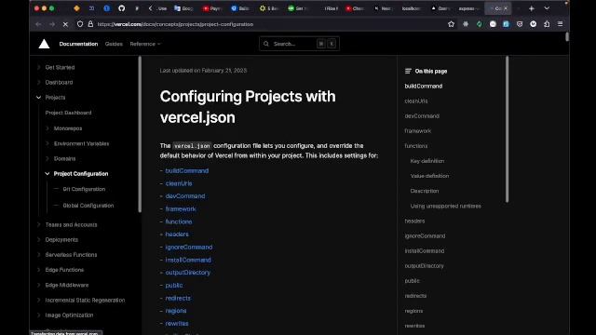Click the On this page list icon

(x=408, y=71)
